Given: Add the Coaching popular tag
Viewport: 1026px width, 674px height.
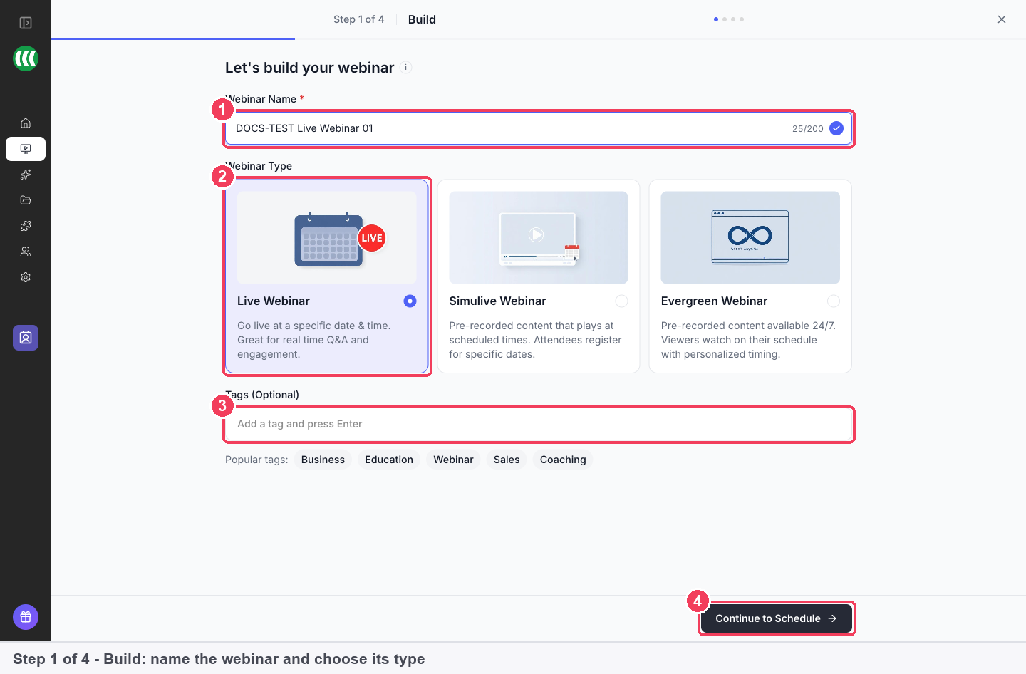Looking at the screenshot, I should [x=563, y=460].
